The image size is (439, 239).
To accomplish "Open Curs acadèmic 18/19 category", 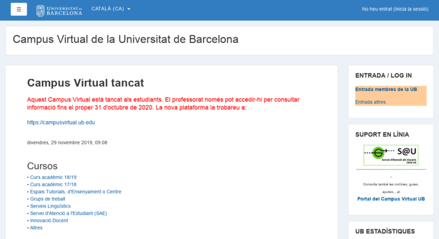I will 53,177.
